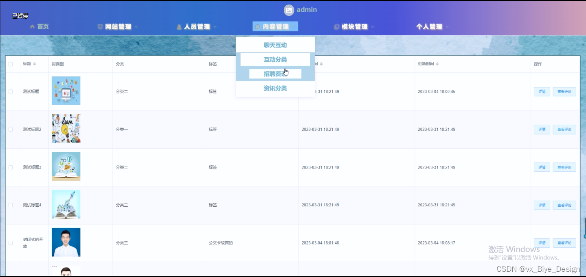Open 详情 for row 测试标题4

click(x=542, y=205)
